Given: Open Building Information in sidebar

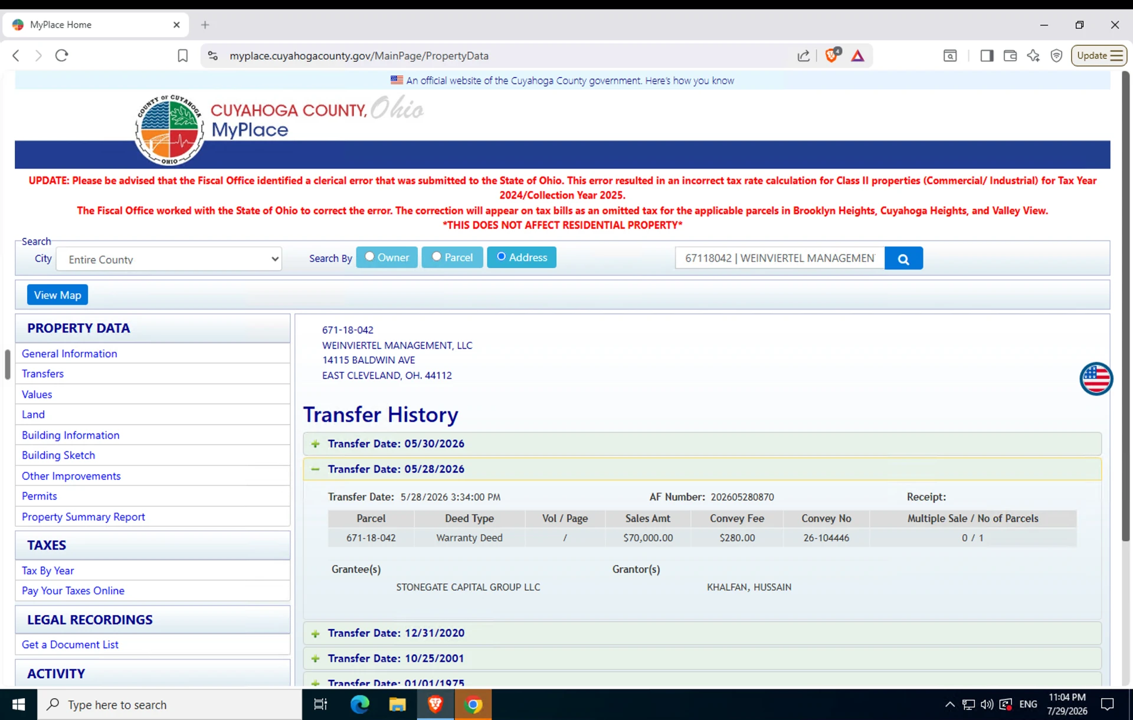Looking at the screenshot, I should [x=70, y=435].
